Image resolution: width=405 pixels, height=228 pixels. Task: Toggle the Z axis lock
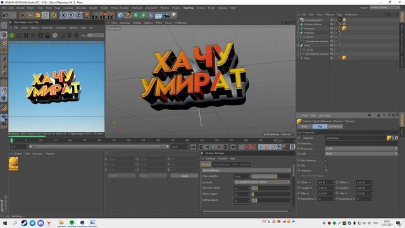(x=78, y=15)
